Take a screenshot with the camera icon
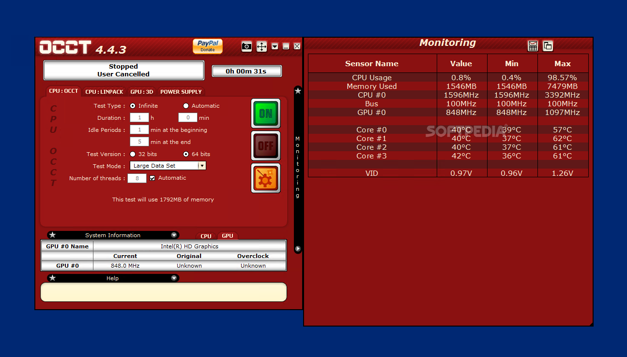 (247, 46)
